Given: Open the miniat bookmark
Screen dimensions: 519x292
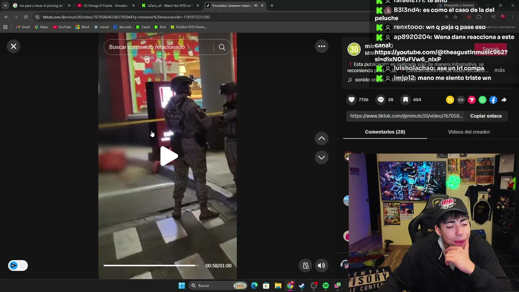Looking at the screenshot, I should (x=101, y=27).
